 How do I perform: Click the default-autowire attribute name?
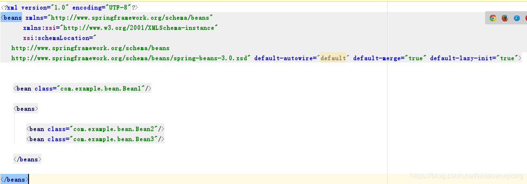[x=284, y=58]
